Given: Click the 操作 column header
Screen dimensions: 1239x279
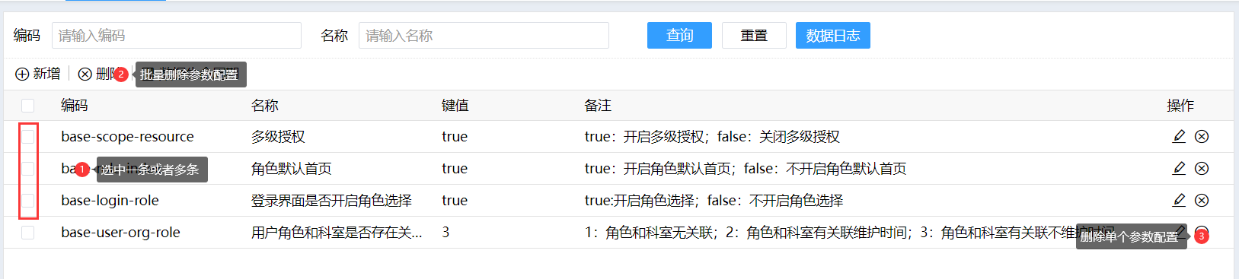Looking at the screenshot, I should [1180, 106].
